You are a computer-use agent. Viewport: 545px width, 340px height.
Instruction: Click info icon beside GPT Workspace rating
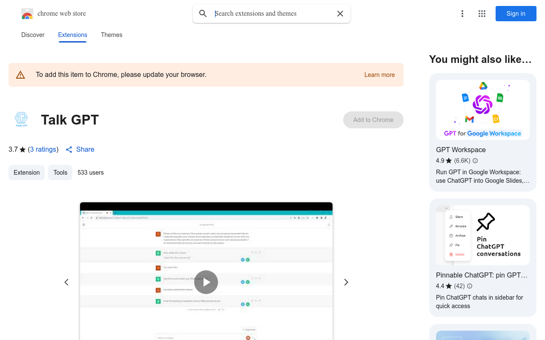pos(475,161)
